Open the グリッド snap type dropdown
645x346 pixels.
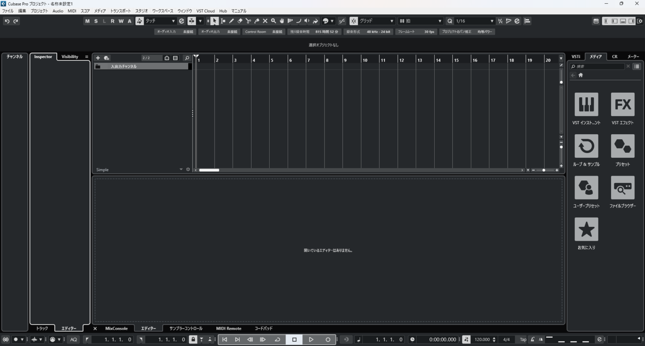click(x=391, y=21)
